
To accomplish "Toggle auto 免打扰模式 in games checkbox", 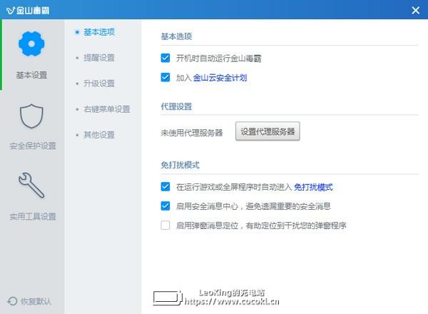I will [x=165, y=187].
